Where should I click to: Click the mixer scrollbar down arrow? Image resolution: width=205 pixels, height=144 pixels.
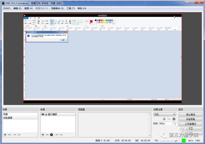point(150,136)
